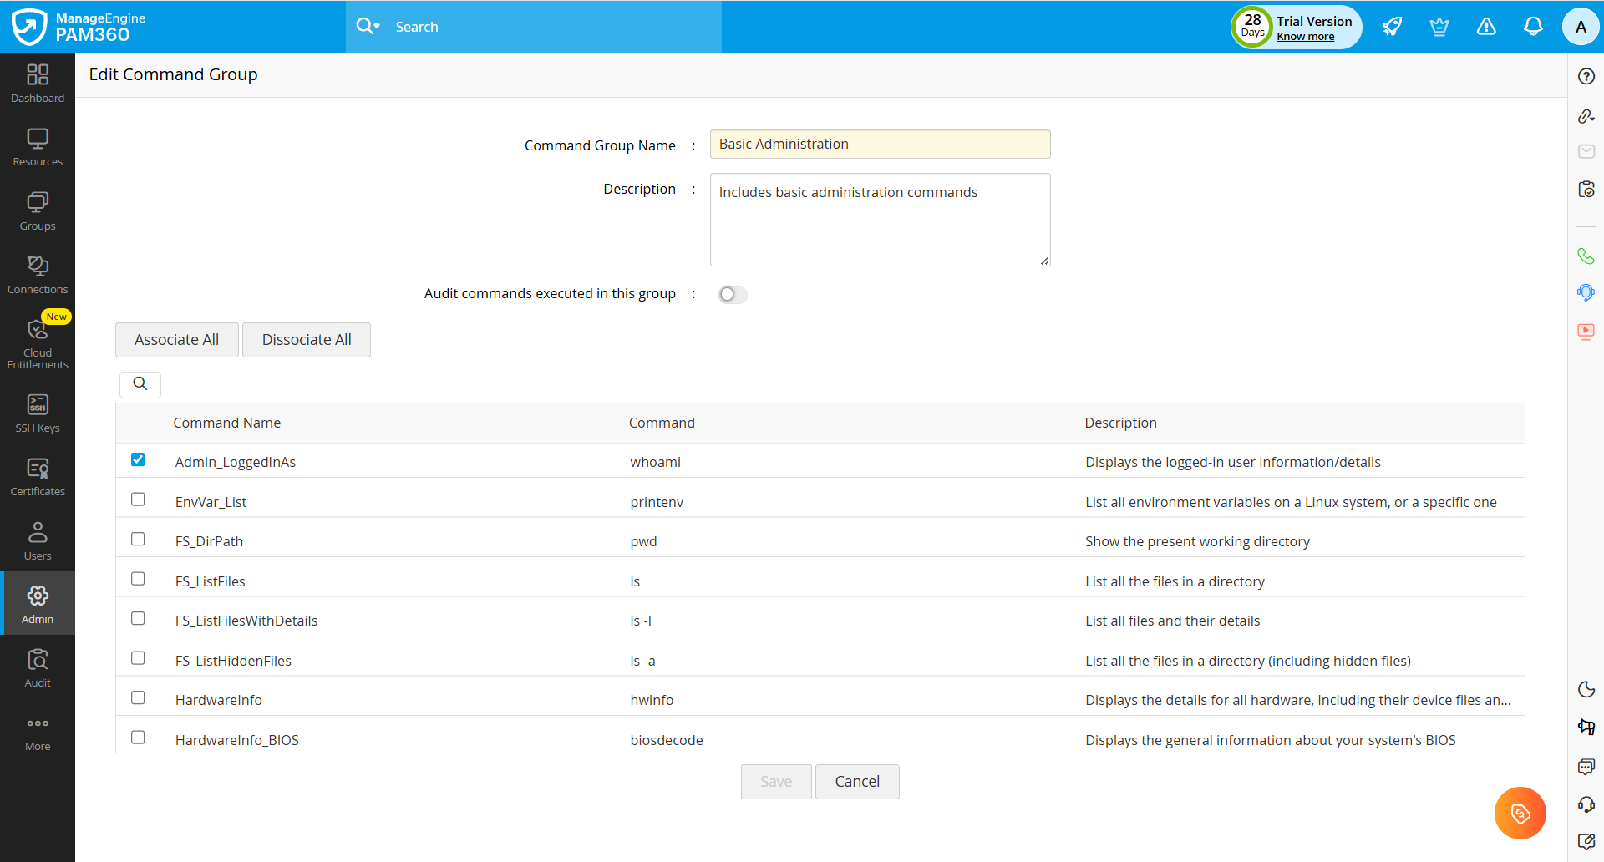The width and height of the screenshot is (1604, 862).
Task: Click the crown icon in the header
Action: [x=1439, y=27]
